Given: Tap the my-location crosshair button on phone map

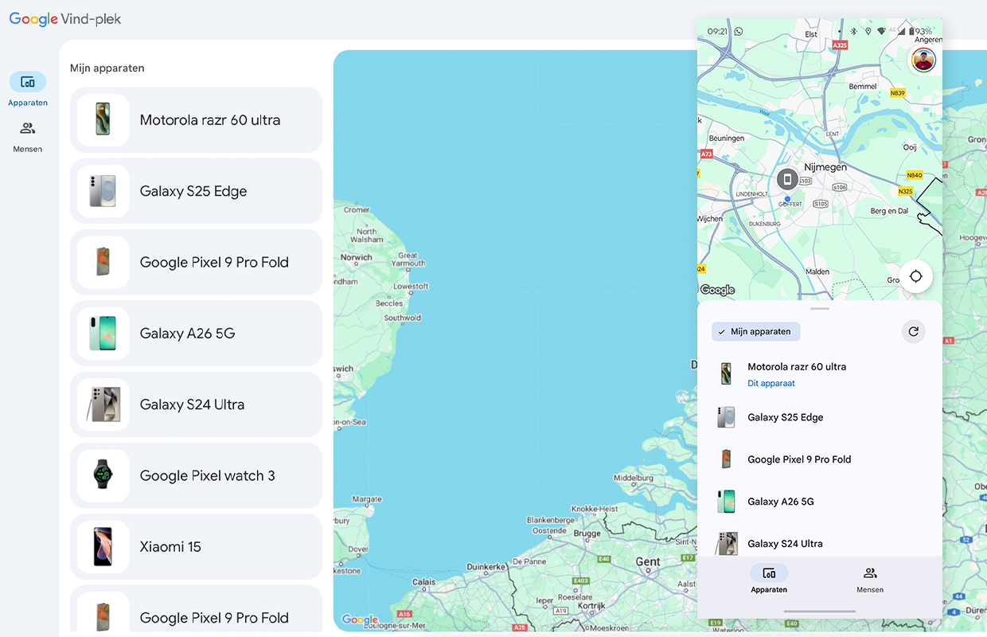Looking at the screenshot, I should [x=916, y=276].
